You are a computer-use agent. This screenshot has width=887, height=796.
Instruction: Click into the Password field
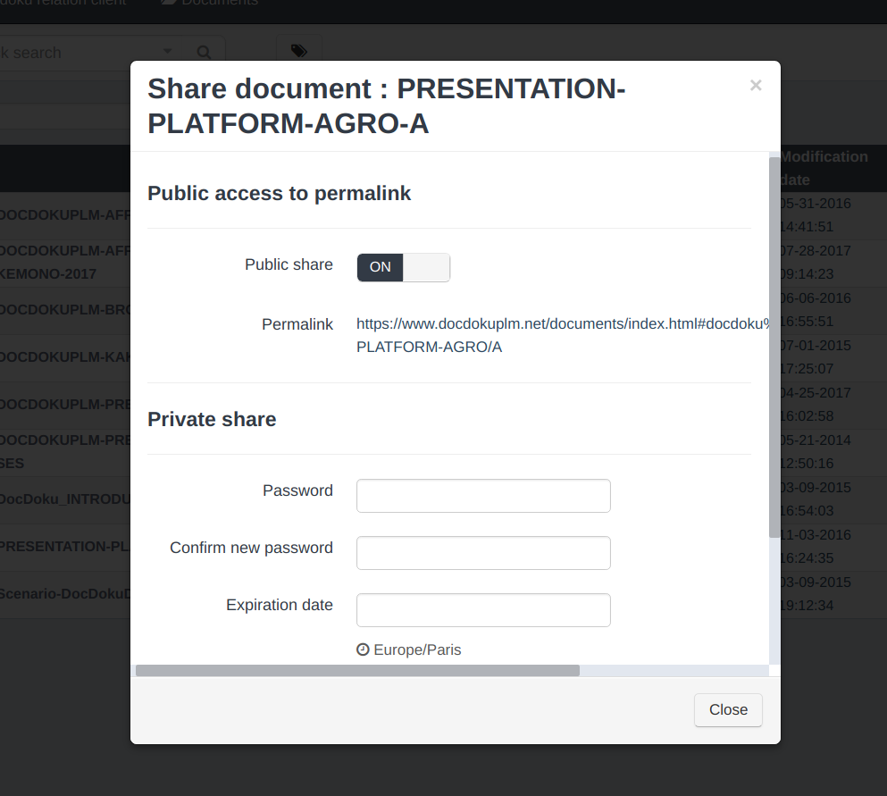point(483,496)
